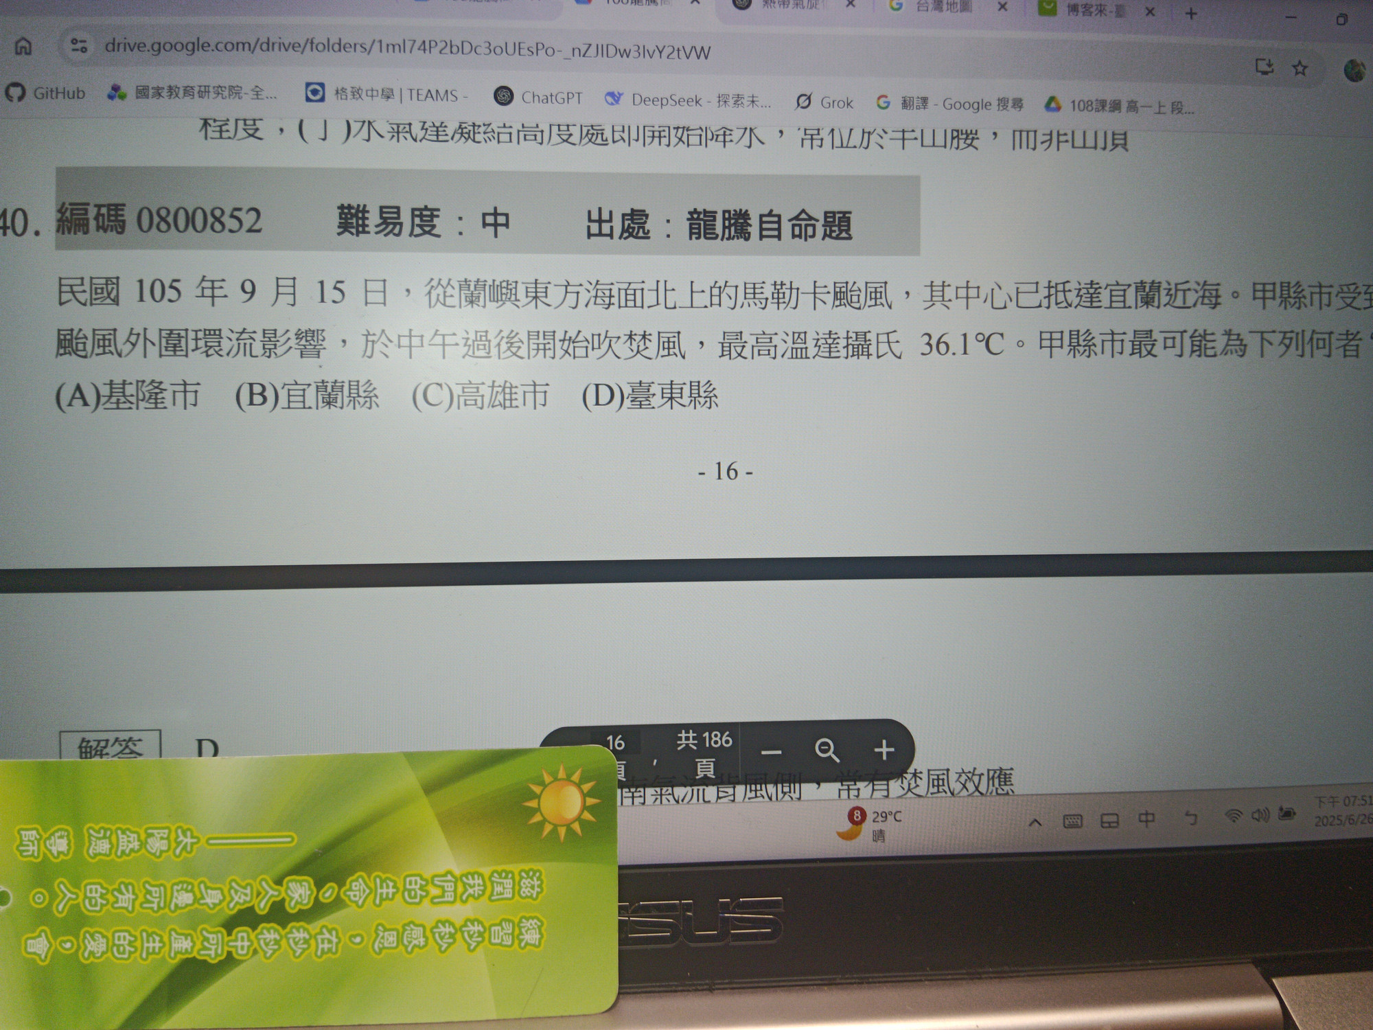Open the 國家教育研究院 bookmark

(x=193, y=93)
